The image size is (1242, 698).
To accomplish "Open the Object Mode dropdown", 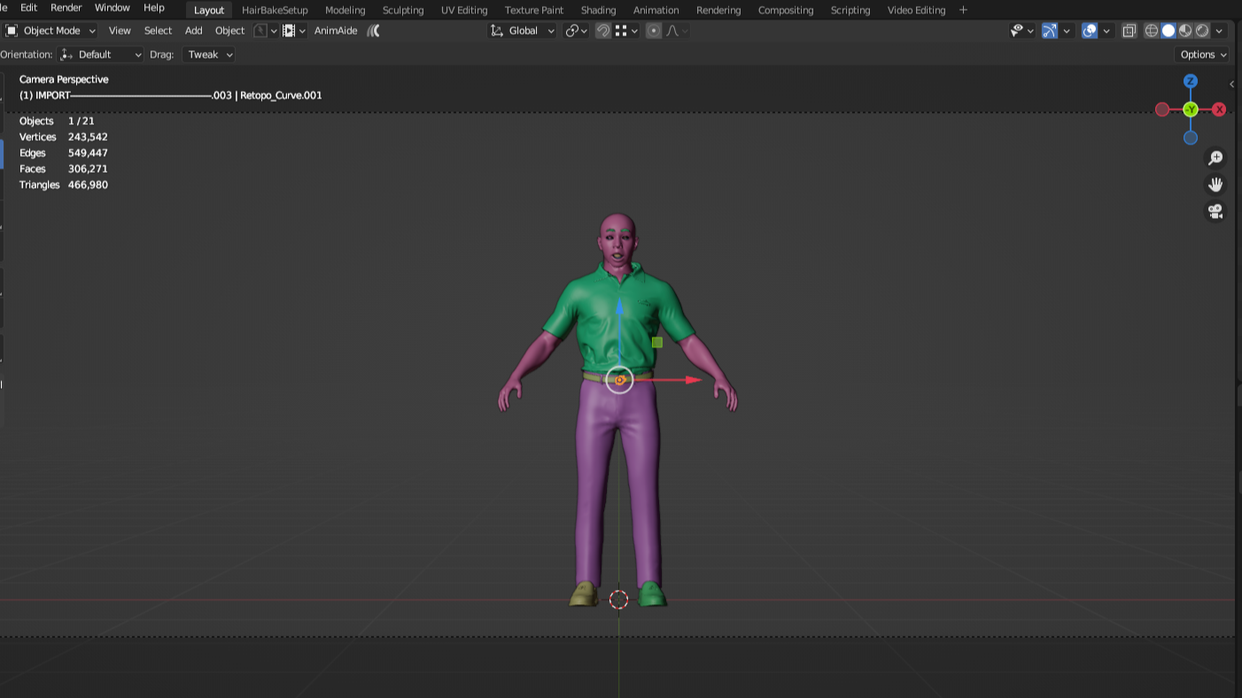I will (51, 31).
